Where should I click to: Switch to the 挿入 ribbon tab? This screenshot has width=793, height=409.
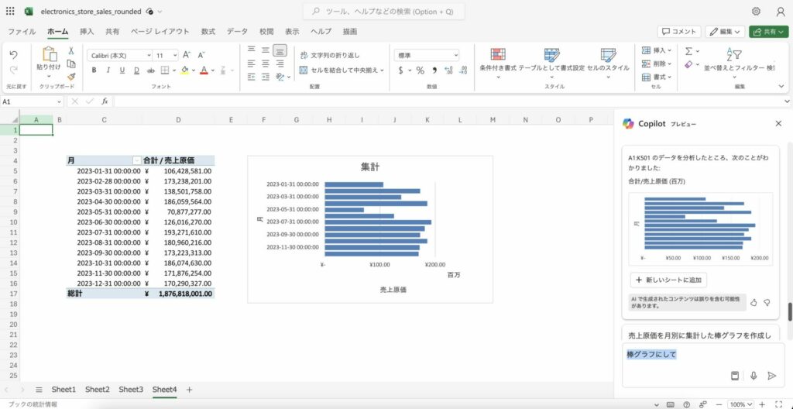pyautogui.click(x=87, y=32)
